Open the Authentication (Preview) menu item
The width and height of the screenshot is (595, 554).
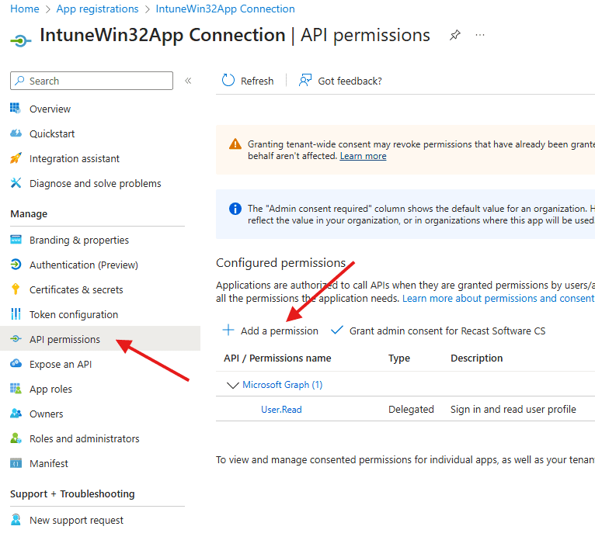point(83,265)
